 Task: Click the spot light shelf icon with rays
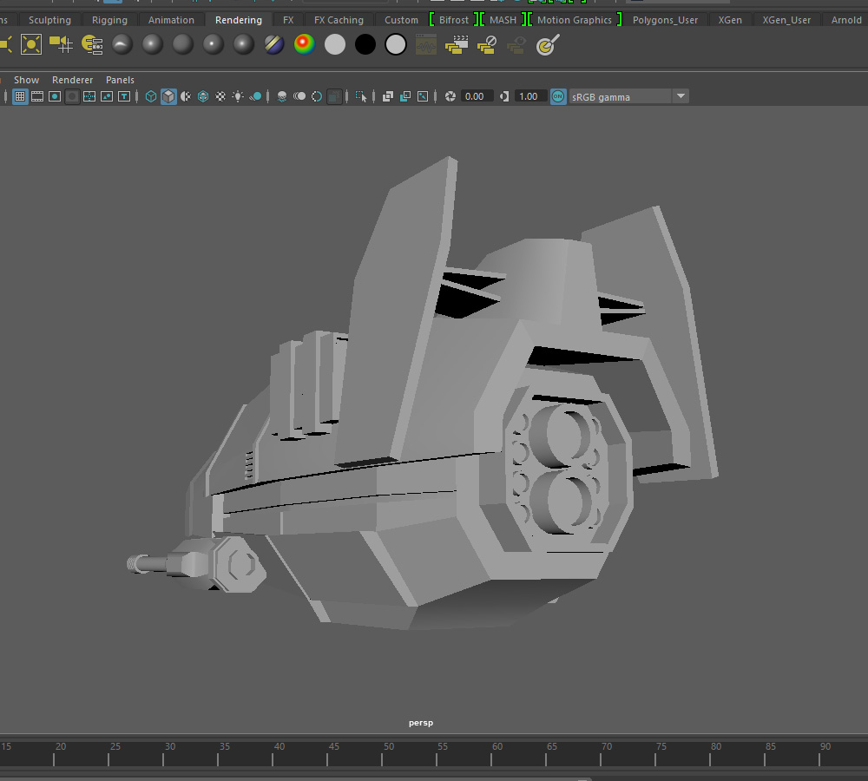click(31, 44)
